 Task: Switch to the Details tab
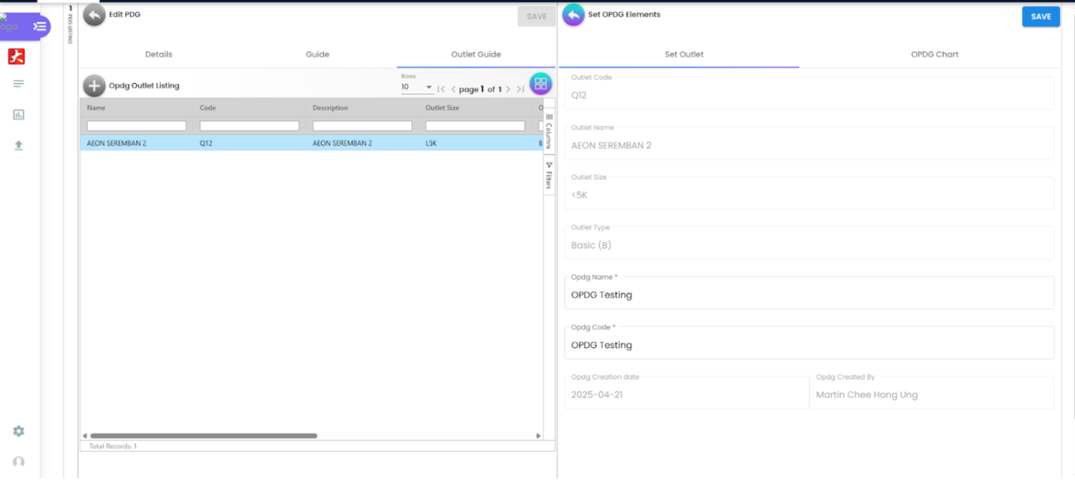(158, 54)
